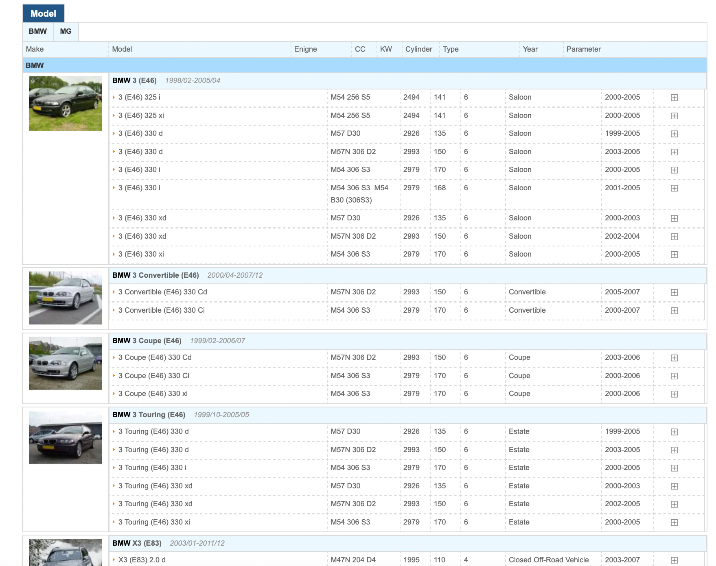The height and width of the screenshot is (566, 716).
Task: Open the silver BMW 3 Coupe photo
Action: pos(65,363)
